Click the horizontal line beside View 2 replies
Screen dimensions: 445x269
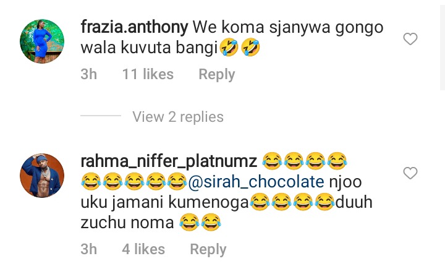pyautogui.click(x=101, y=116)
